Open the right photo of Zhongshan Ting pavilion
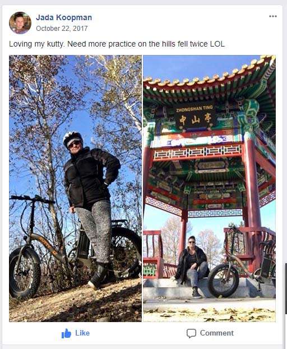This screenshot has height=349, width=287. [209, 189]
